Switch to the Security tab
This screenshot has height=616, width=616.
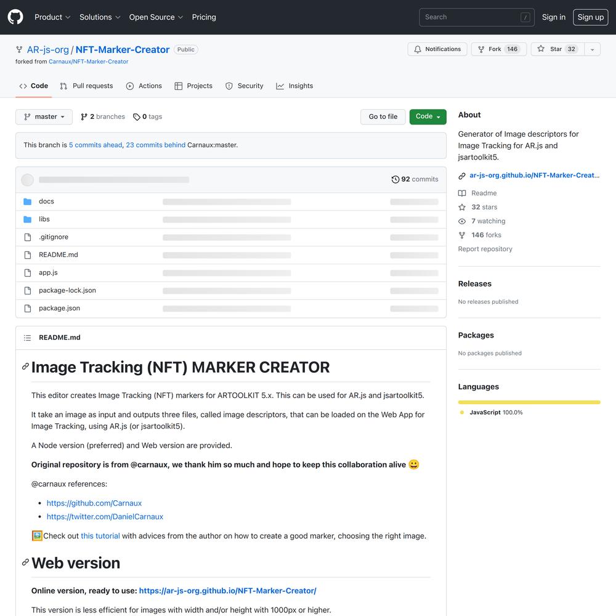pyautogui.click(x=245, y=86)
